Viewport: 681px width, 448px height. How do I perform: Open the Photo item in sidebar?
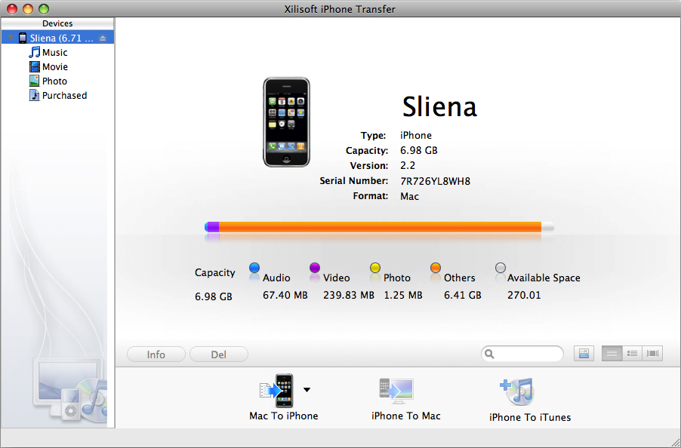(54, 81)
